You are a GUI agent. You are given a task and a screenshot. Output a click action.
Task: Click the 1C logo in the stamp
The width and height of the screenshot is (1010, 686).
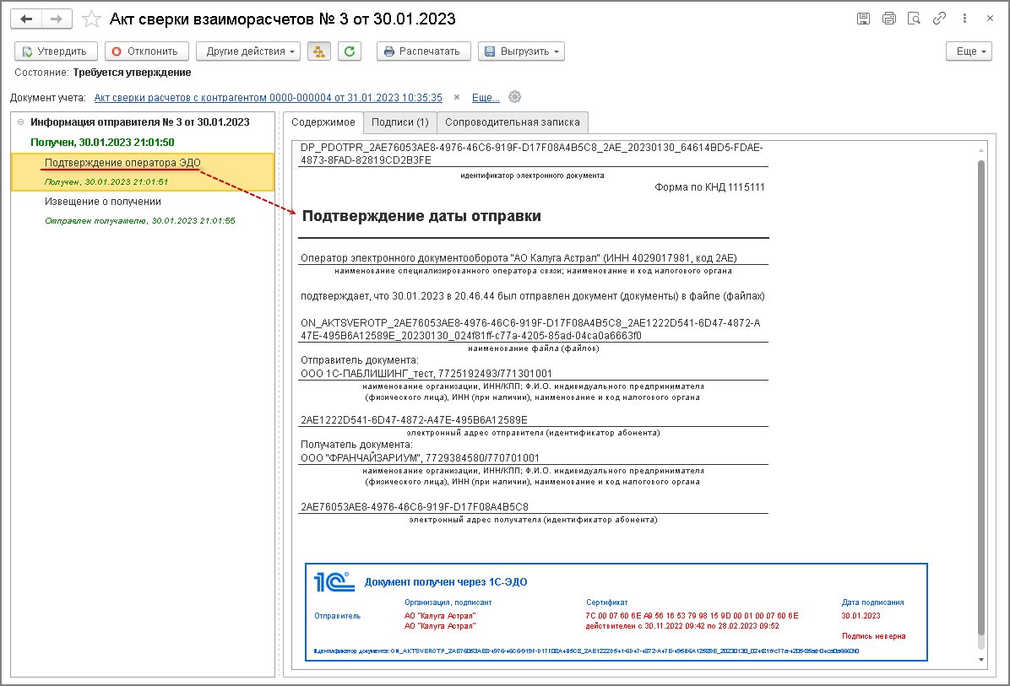point(334,581)
